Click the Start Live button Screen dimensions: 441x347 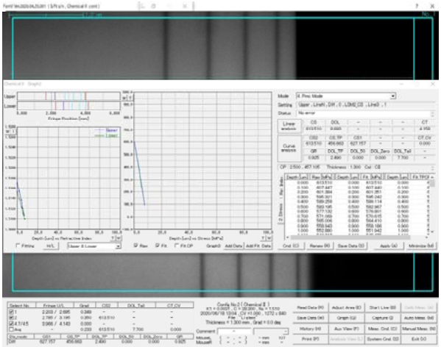[x=383, y=308]
